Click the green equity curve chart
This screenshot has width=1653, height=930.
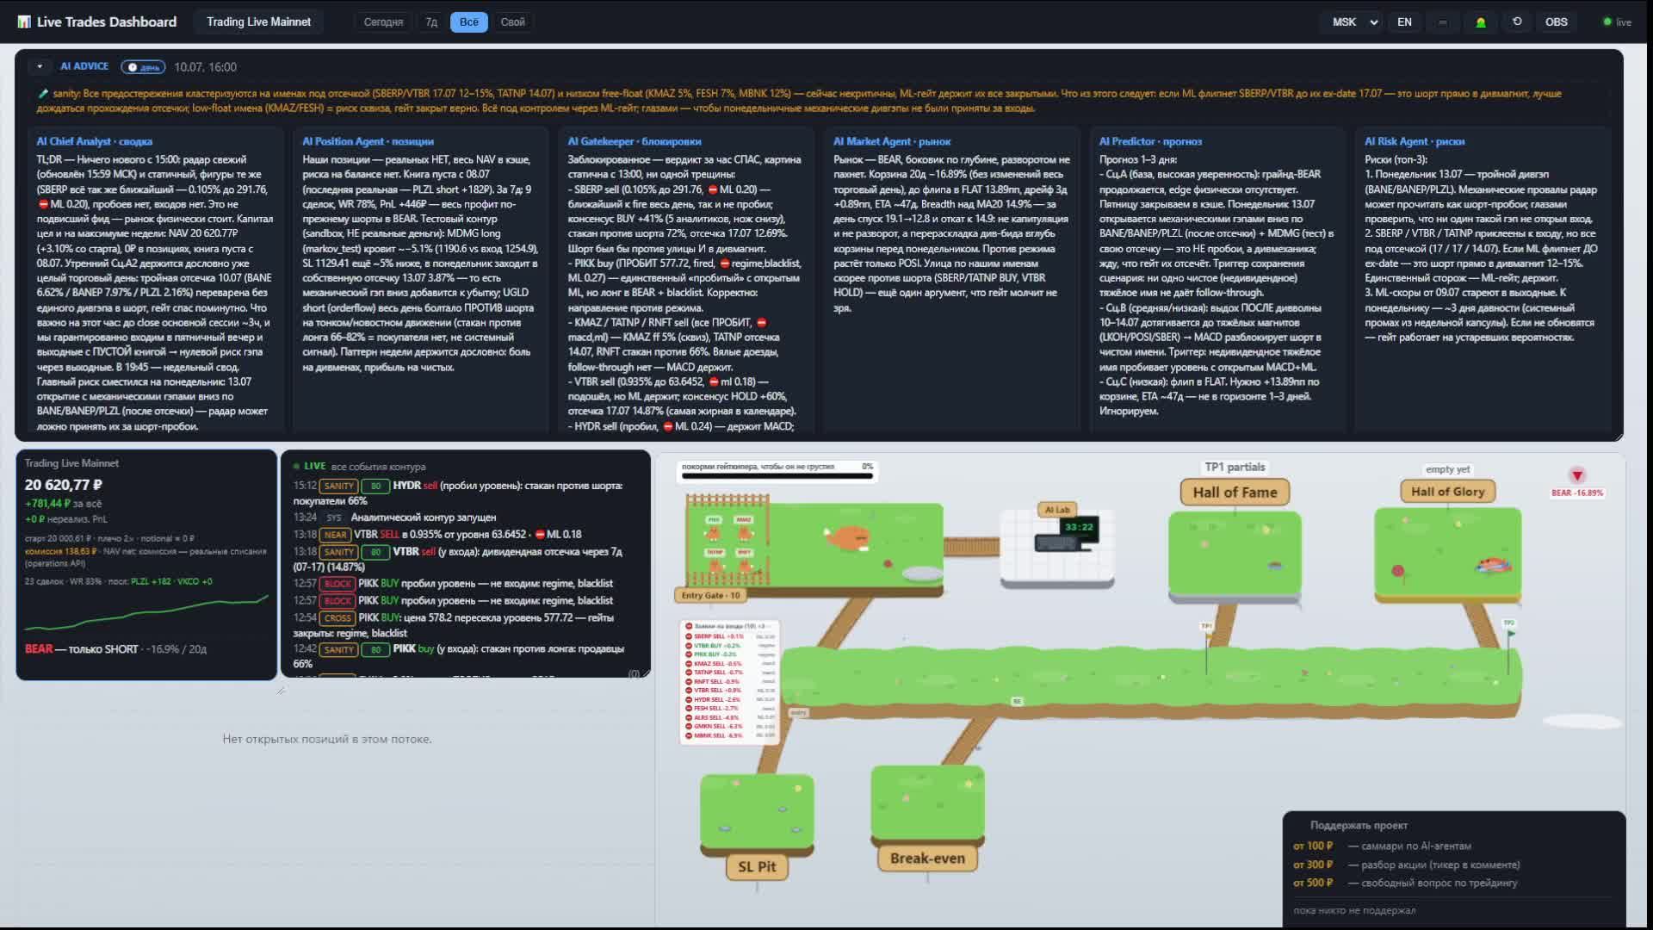pos(146,612)
